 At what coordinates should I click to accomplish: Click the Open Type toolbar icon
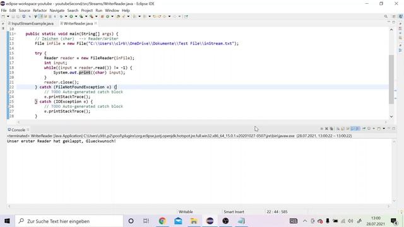pos(118,16)
